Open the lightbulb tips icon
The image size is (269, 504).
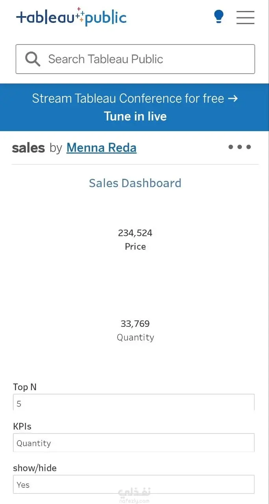(x=219, y=17)
